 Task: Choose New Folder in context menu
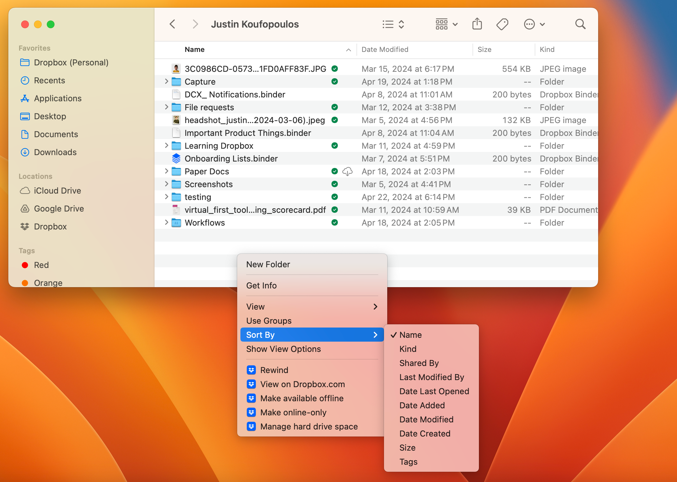[312, 264]
